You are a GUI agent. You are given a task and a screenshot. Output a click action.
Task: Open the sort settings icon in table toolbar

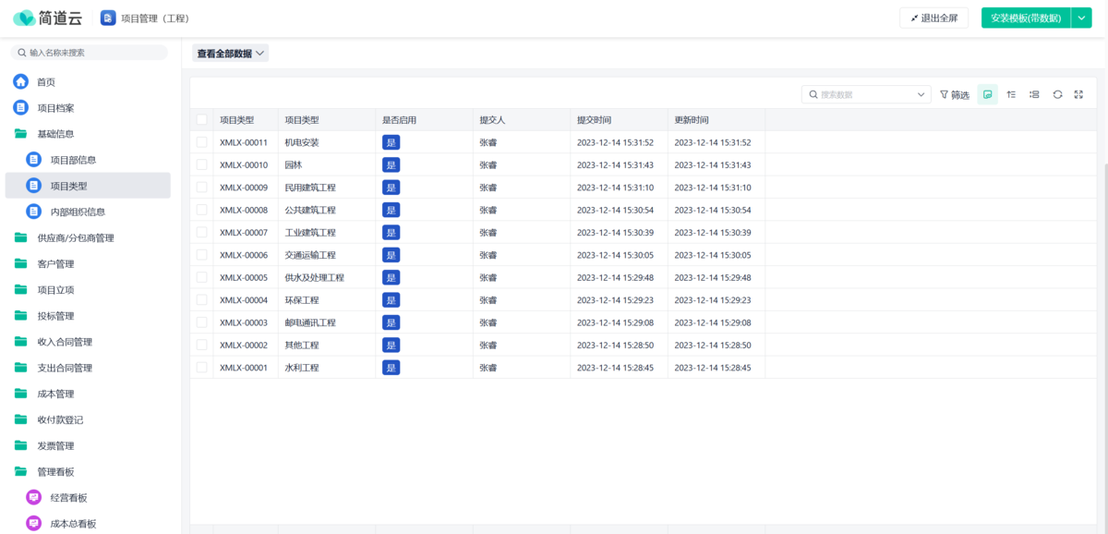pyautogui.click(x=1011, y=94)
